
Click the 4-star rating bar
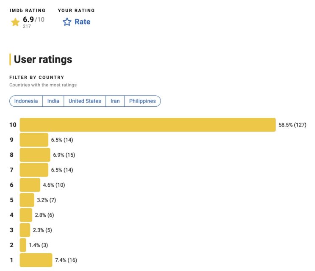pyautogui.click(x=26, y=215)
